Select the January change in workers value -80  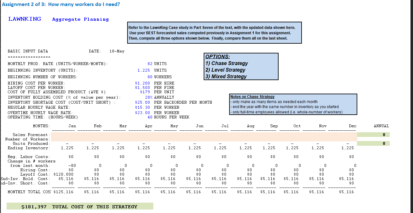click(72, 166)
